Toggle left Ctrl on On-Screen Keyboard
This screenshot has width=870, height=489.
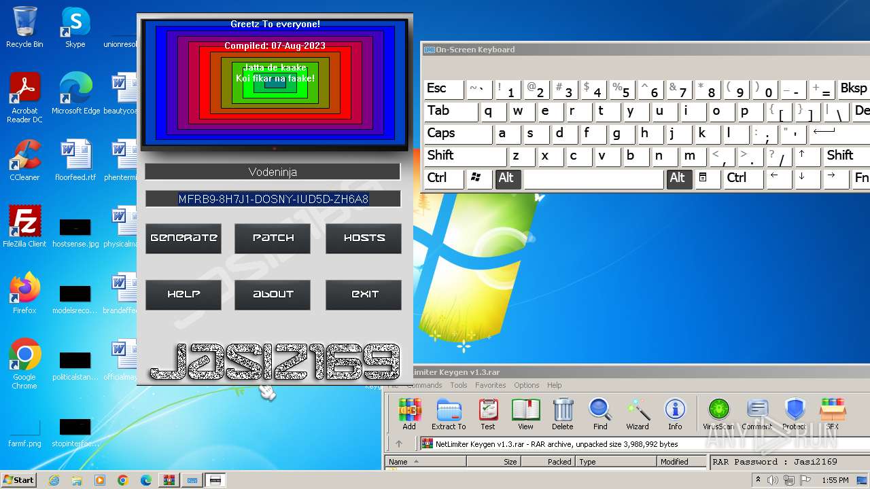[444, 179]
